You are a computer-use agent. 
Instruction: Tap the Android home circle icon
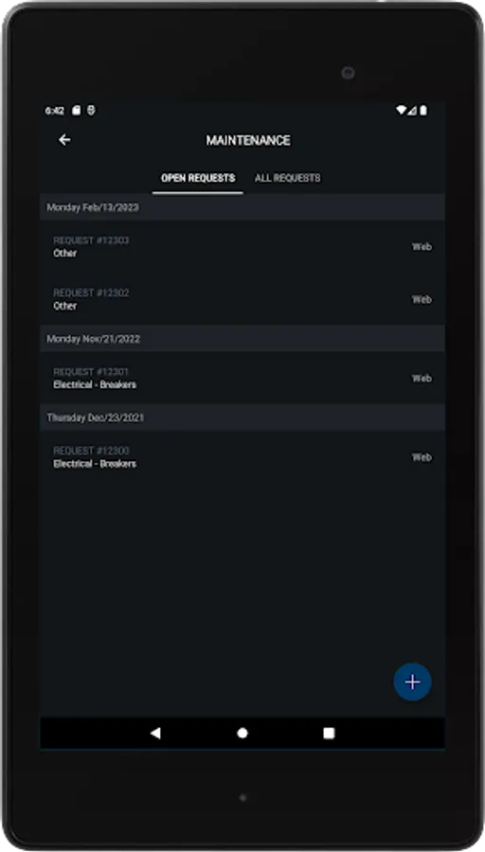(x=242, y=734)
